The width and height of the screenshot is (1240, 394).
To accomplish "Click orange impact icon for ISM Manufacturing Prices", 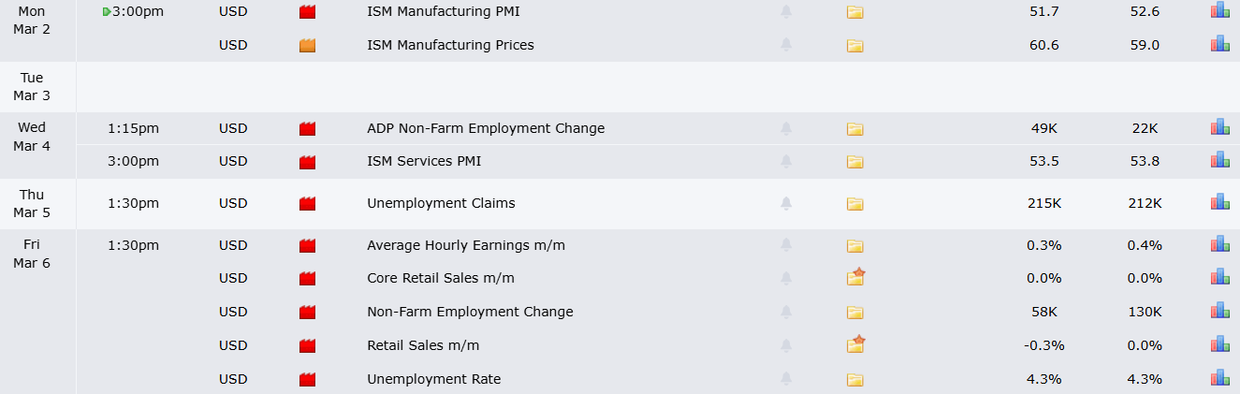I will (x=307, y=46).
